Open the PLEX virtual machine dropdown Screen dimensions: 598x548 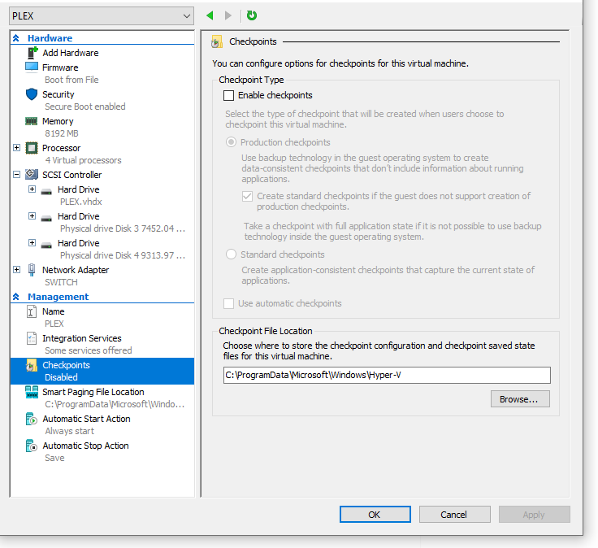point(185,15)
